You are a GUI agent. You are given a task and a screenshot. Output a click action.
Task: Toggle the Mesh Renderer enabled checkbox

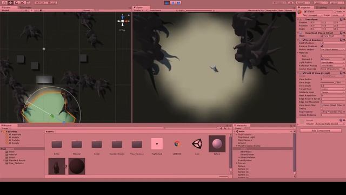[304, 40]
